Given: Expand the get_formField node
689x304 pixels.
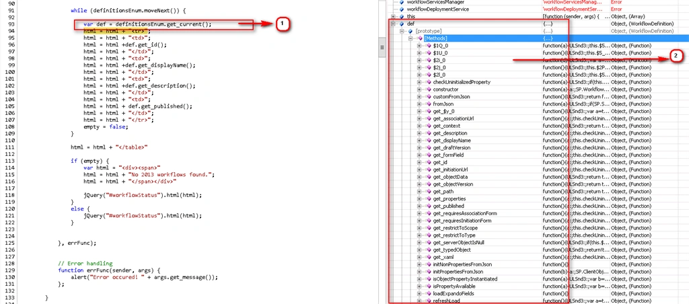Looking at the screenshot, I should pyautogui.click(x=419, y=155).
